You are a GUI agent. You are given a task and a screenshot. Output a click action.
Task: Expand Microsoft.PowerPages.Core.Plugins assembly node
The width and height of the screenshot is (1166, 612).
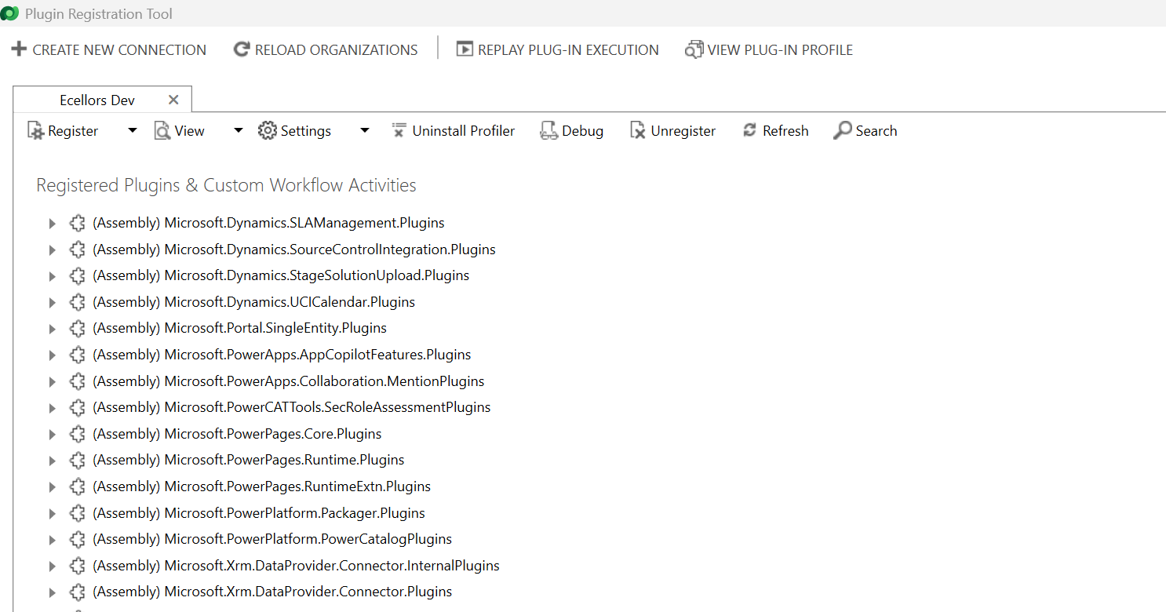coord(52,435)
